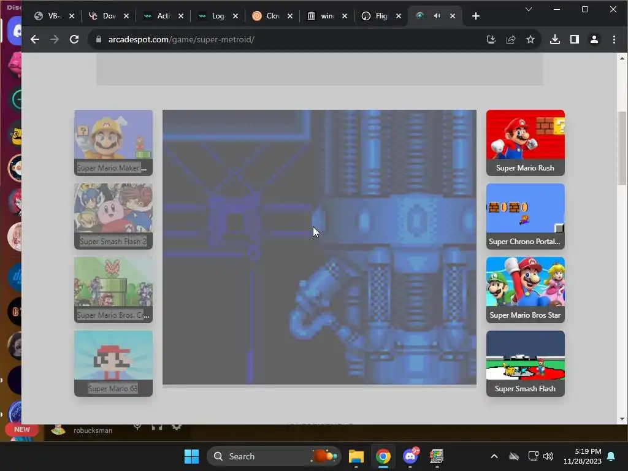Screen dimensions: 628x471
Task: Open the tab search chevron
Action: coord(528,9)
